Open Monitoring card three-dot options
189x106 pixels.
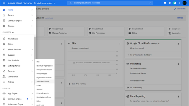(x=178, y=64)
